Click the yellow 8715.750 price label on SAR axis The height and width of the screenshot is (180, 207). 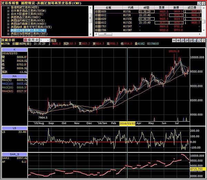pos(198,169)
